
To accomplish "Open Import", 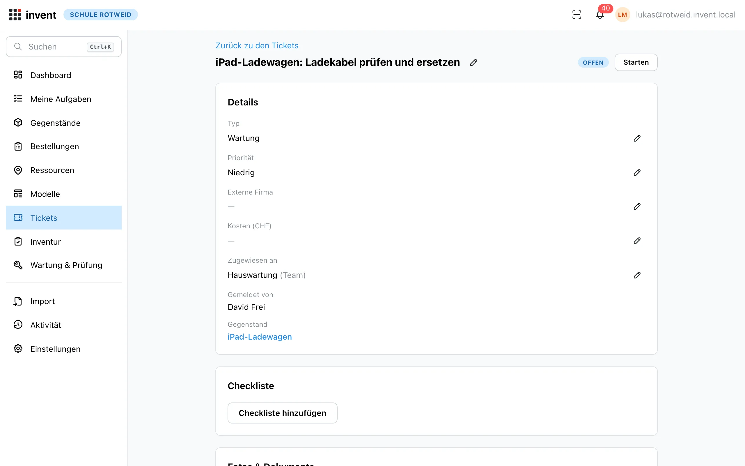I will (x=64, y=301).
